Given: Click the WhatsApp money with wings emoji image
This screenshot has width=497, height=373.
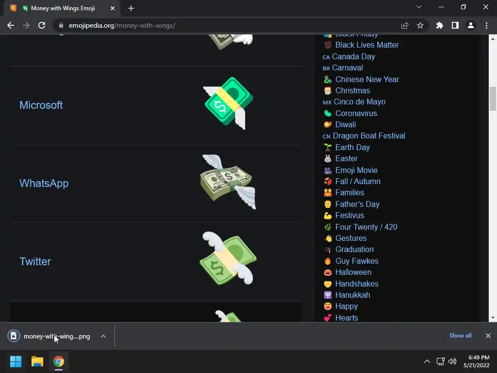Looking at the screenshot, I should (x=228, y=182).
